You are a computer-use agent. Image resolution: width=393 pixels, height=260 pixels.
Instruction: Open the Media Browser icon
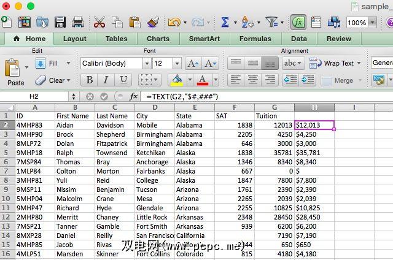tap(334, 22)
